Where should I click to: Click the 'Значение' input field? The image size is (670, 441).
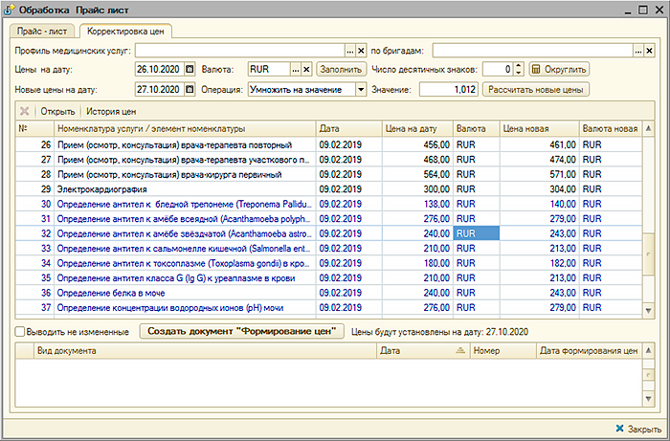448,89
